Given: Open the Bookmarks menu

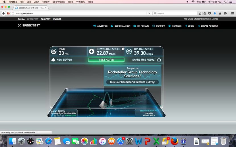Looking at the screenshot, I should tap(58, 2).
